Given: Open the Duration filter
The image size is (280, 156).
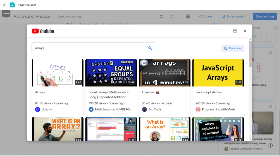Looking at the screenshot, I should tap(232, 48).
